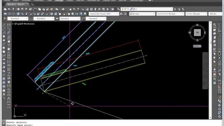Click the Copy clip icon

(x=40, y=9)
